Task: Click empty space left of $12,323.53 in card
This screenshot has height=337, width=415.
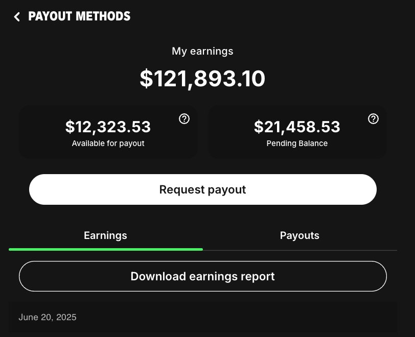Action: click(41, 132)
